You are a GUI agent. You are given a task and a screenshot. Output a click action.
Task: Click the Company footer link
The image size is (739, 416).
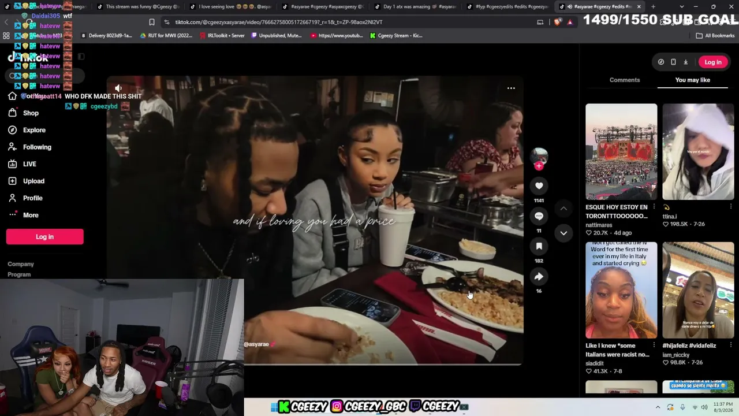(21, 264)
